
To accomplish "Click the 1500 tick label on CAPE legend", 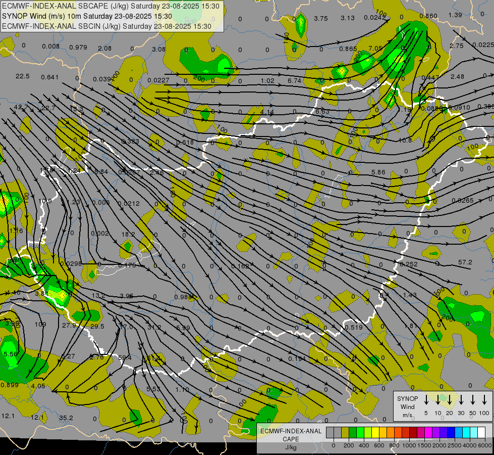I will (424, 445).
